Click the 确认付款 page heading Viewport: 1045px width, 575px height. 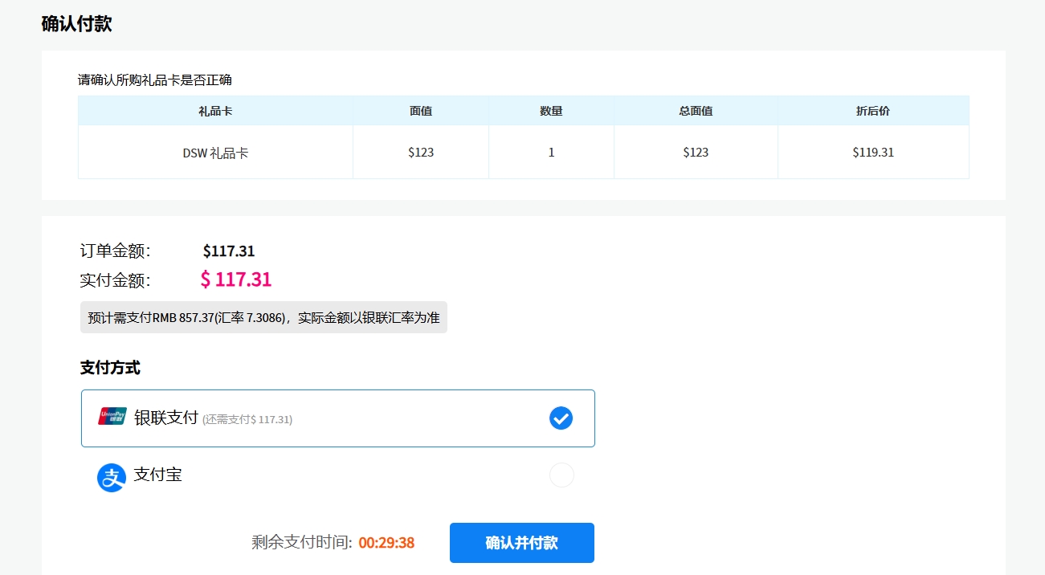(x=77, y=24)
